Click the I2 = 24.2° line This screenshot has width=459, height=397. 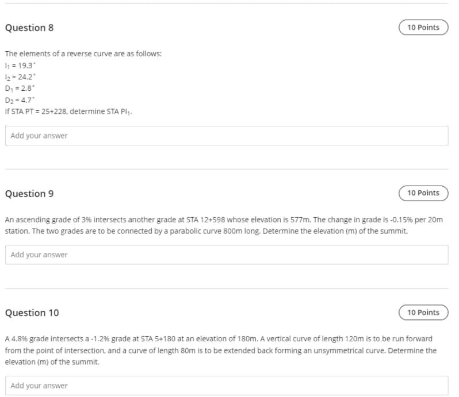tap(20, 77)
